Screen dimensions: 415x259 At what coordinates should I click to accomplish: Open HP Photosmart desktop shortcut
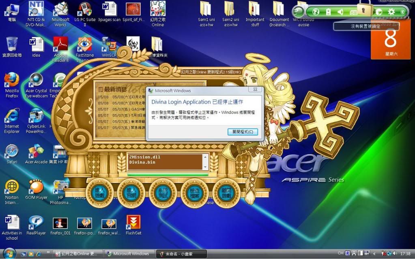click(60, 192)
